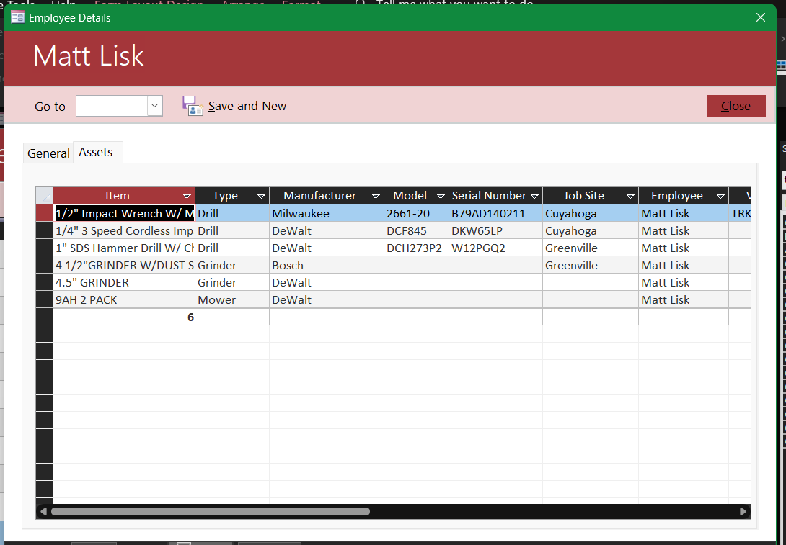This screenshot has width=786, height=545.
Task: Click the model cell DCF845
Action: (417, 230)
